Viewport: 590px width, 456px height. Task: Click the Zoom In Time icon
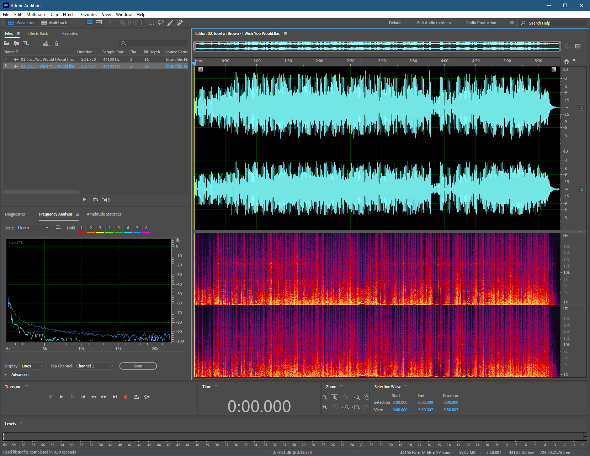tap(334, 397)
